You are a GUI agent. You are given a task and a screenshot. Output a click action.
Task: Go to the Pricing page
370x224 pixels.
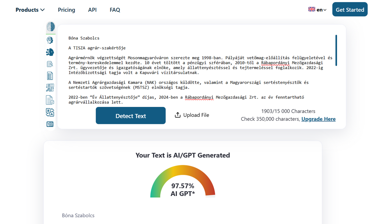point(66,10)
